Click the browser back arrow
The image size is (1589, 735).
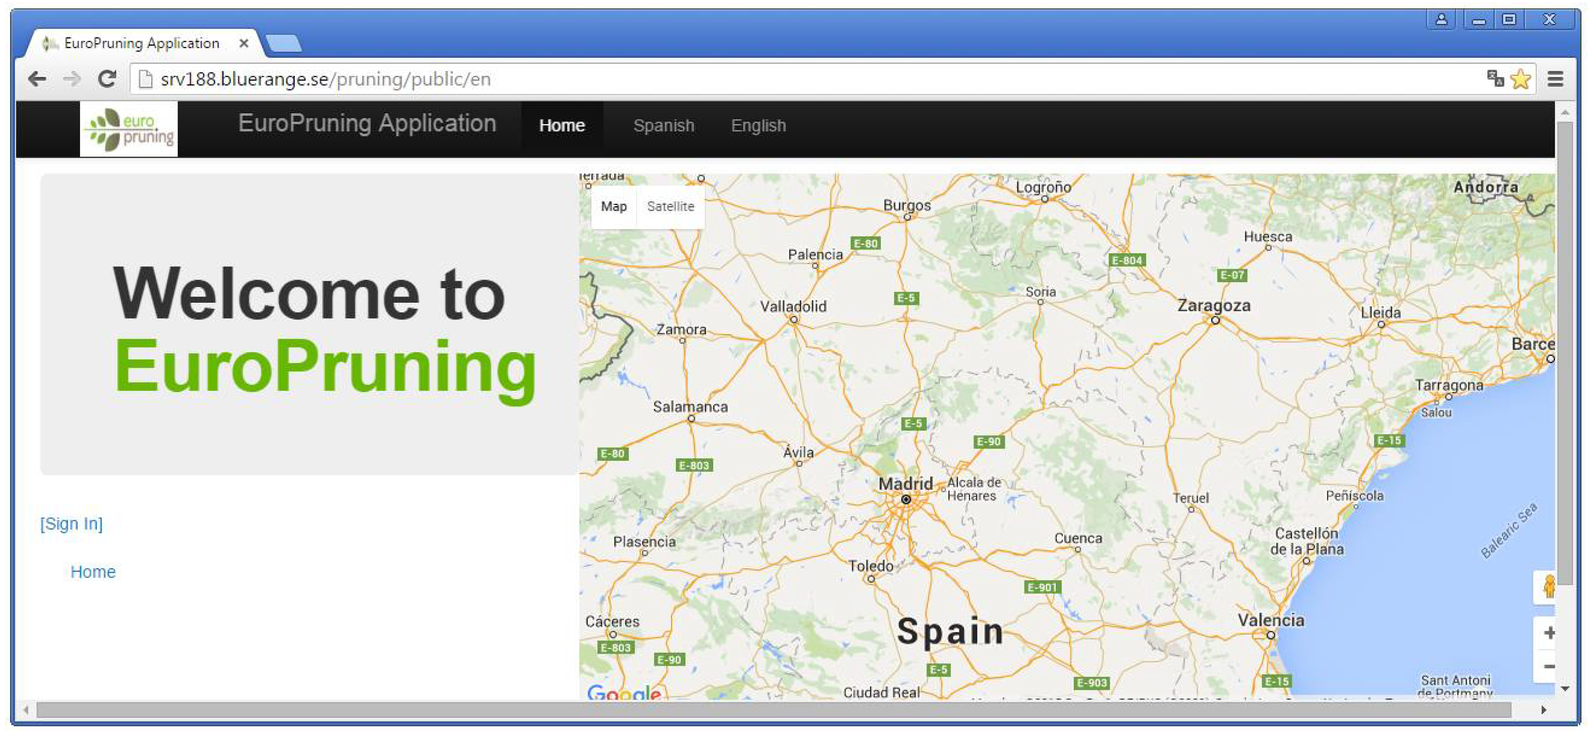tap(38, 79)
